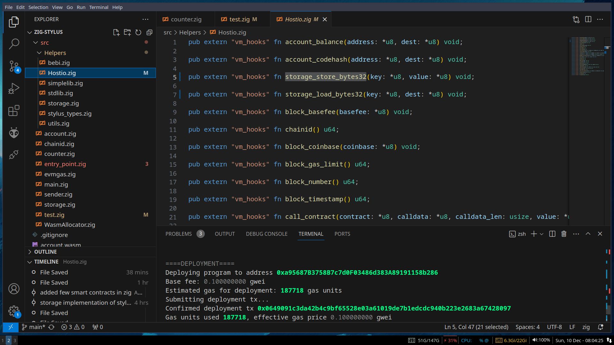Image resolution: width=614 pixels, height=345 pixels.
Task: Select zig language mode in status bar
Action: tap(586, 327)
